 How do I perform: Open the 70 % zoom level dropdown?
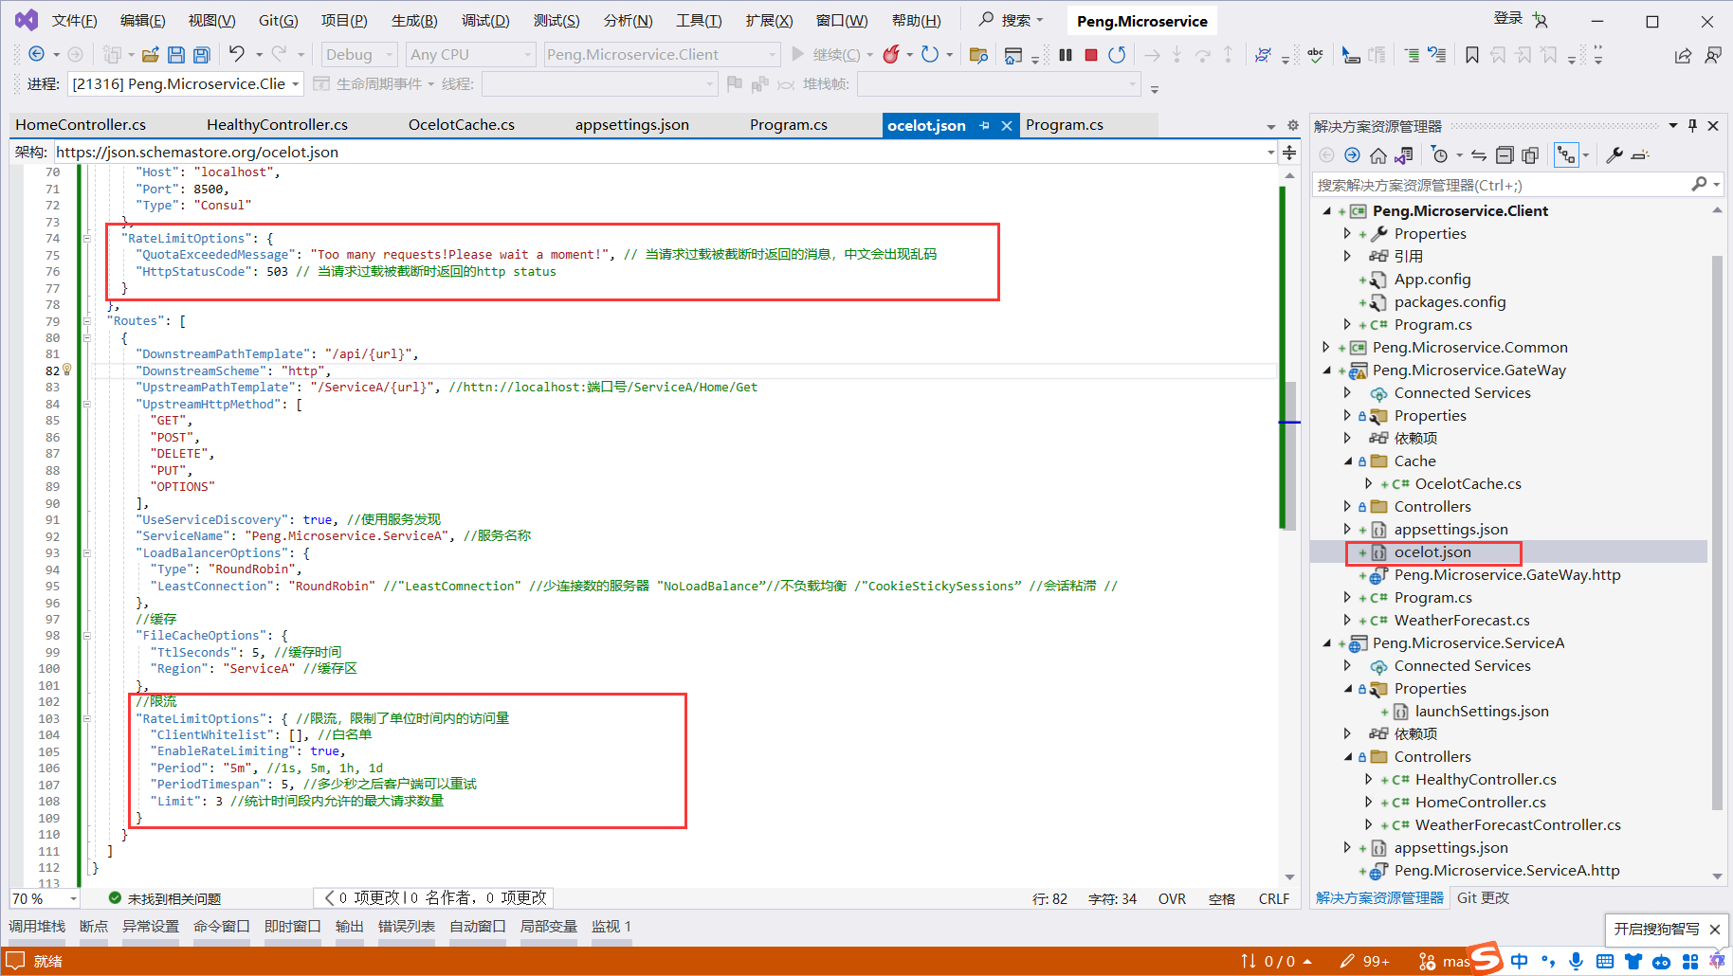pyautogui.click(x=45, y=898)
